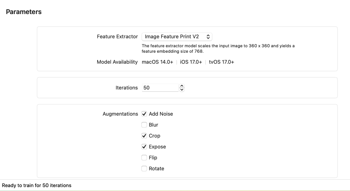This screenshot has width=350, height=191.
Task: Click the iOS 17.0+ availability text
Action: click(191, 62)
